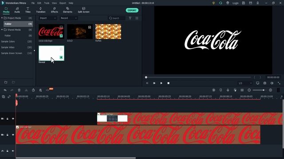Click the previous frame button
The height and width of the screenshot is (159, 284).
tap(147, 83)
